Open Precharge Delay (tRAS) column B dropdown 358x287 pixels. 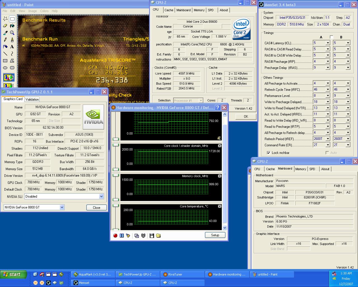348,68
